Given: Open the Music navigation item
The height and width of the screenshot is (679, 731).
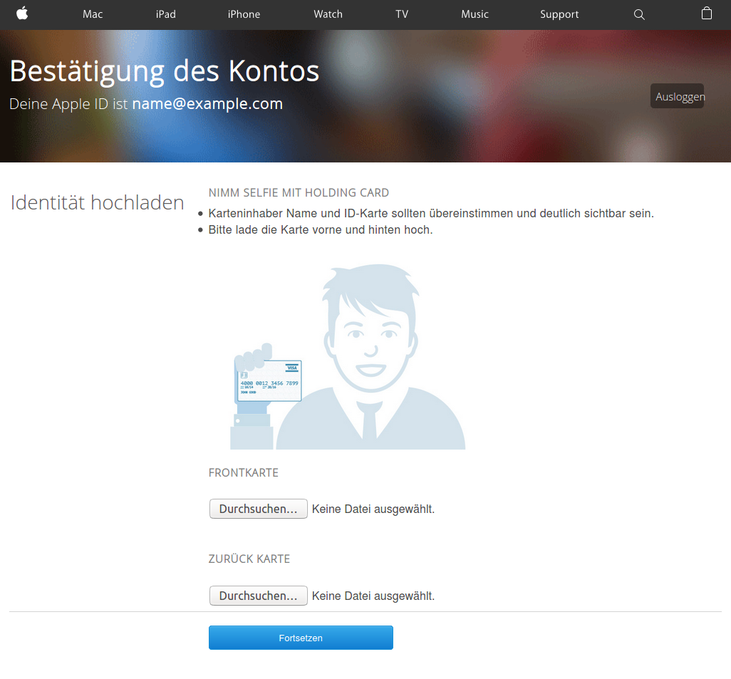Looking at the screenshot, I should 475,14.
